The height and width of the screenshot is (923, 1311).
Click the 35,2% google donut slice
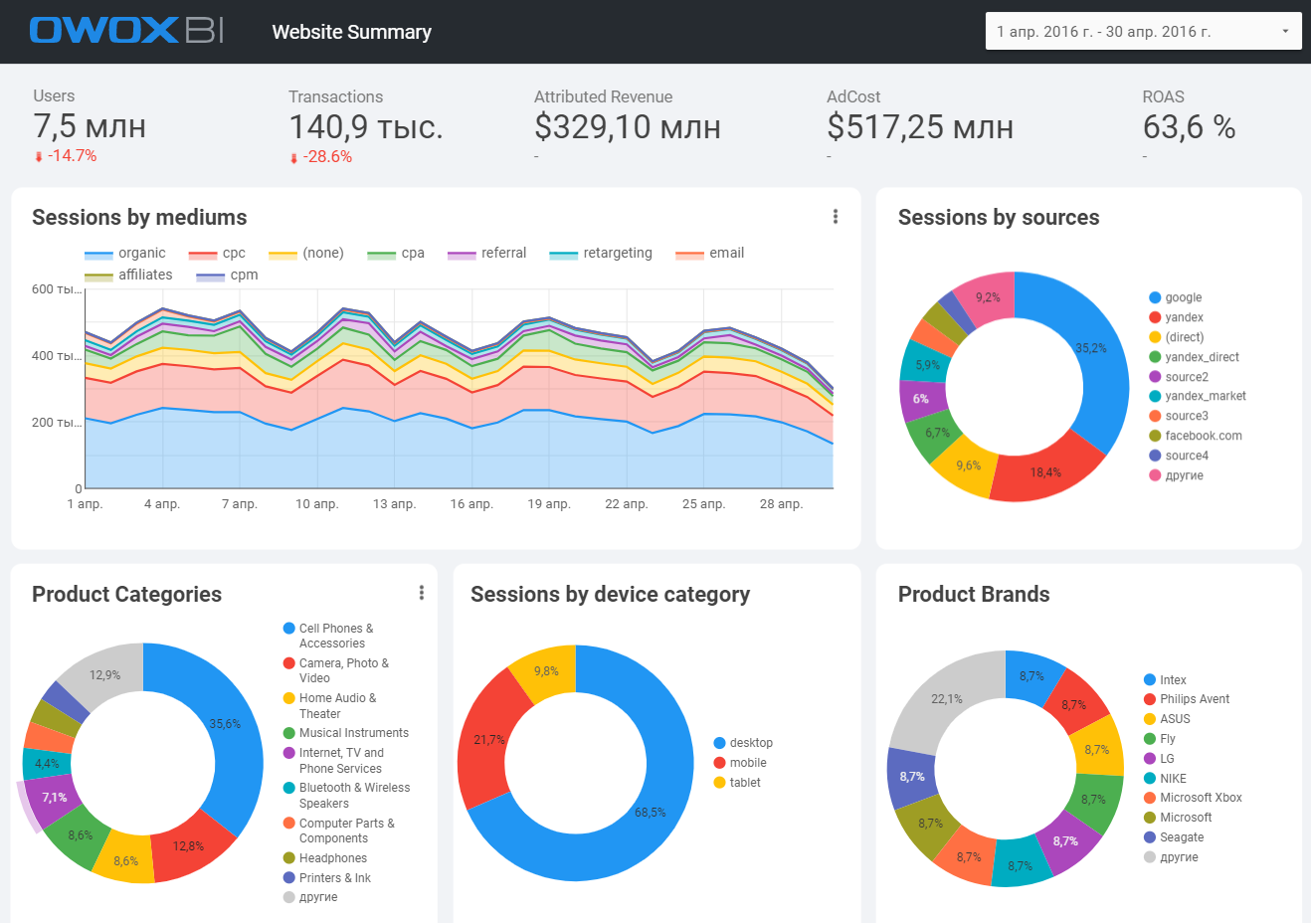1091,348
